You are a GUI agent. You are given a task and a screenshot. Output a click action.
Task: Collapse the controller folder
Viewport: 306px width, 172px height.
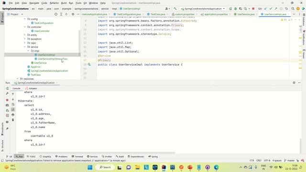click(x=25, y=27)
